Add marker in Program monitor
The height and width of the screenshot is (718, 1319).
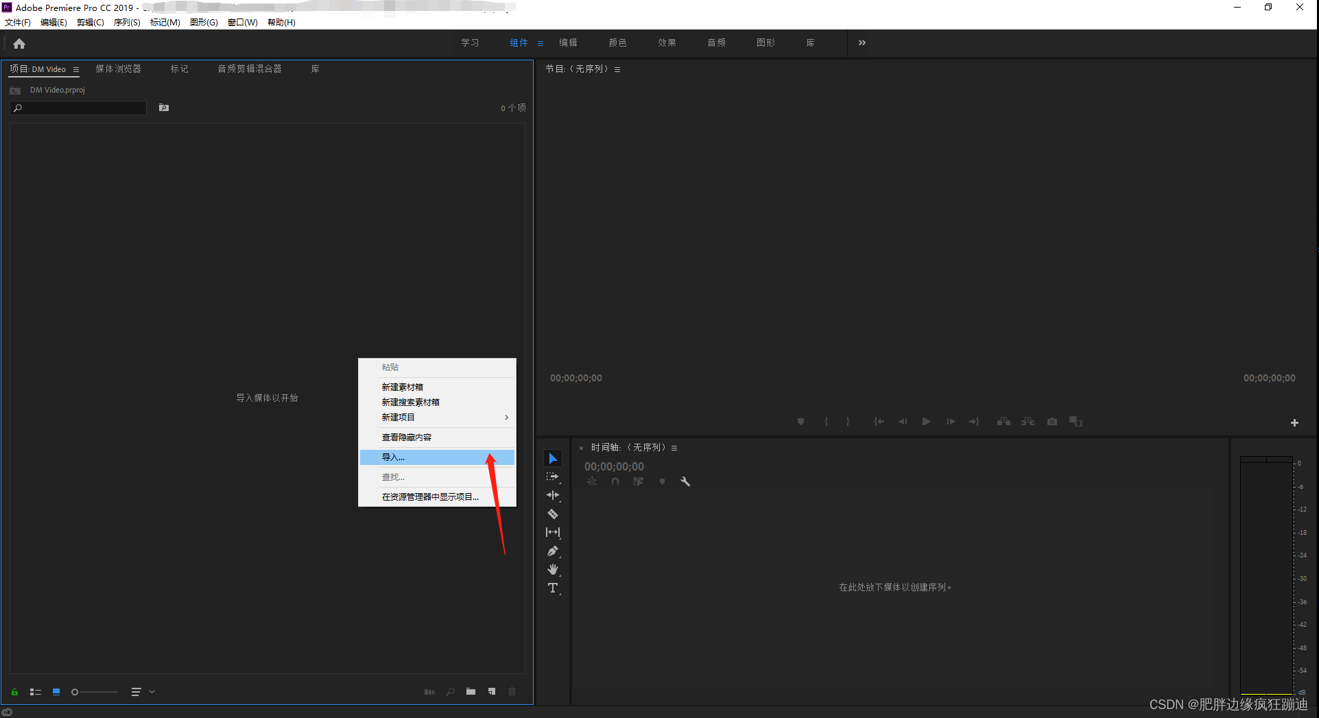[x=800, y=422]
